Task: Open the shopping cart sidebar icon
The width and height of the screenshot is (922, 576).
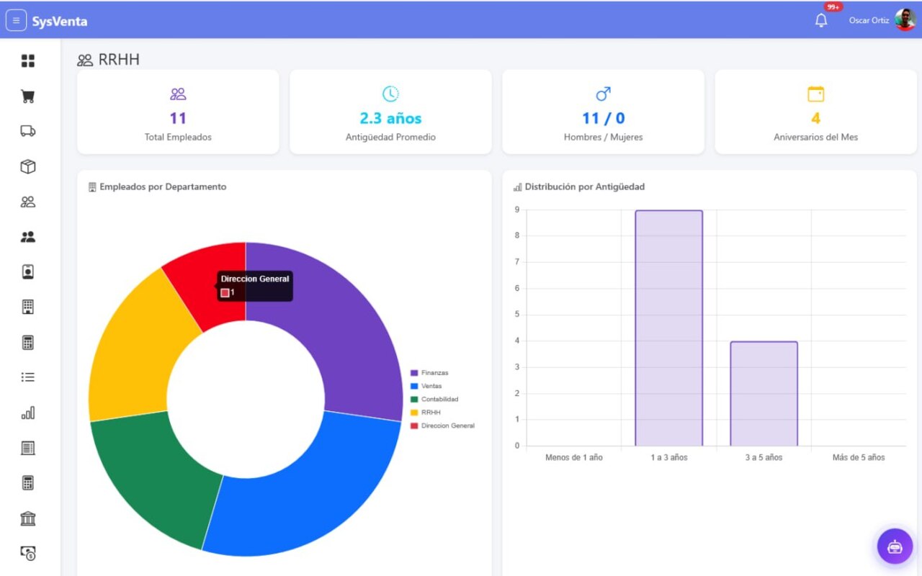Action: coord(28,96)
